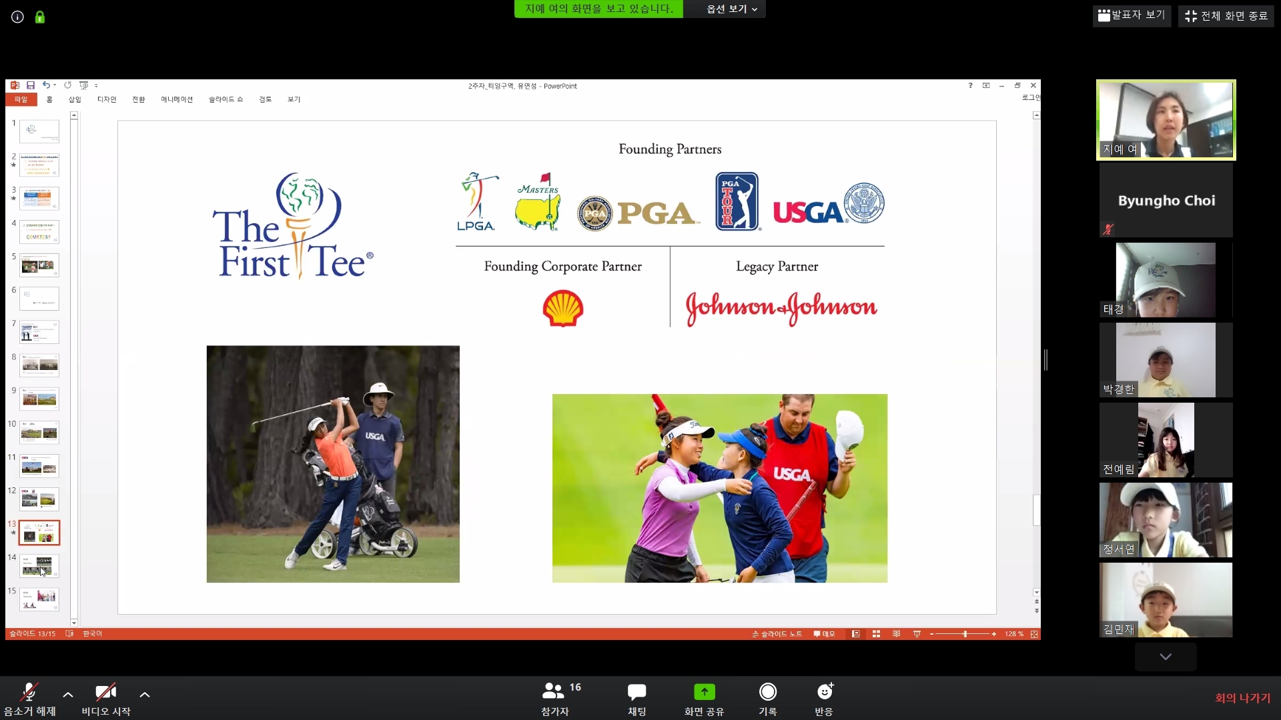This screenshot has height=720, width=1281.
Task: Exit full screen mode
Action: 1226,15
